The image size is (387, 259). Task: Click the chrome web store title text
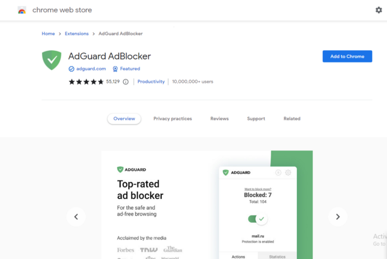[62, 10]
